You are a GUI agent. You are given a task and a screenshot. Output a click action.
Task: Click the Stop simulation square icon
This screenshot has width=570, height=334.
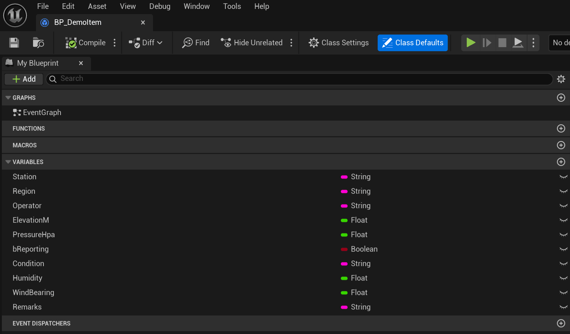click(x=502, y=43)
